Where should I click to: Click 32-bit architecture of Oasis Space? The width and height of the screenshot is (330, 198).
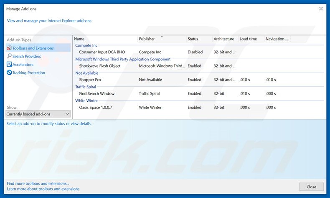219,108
